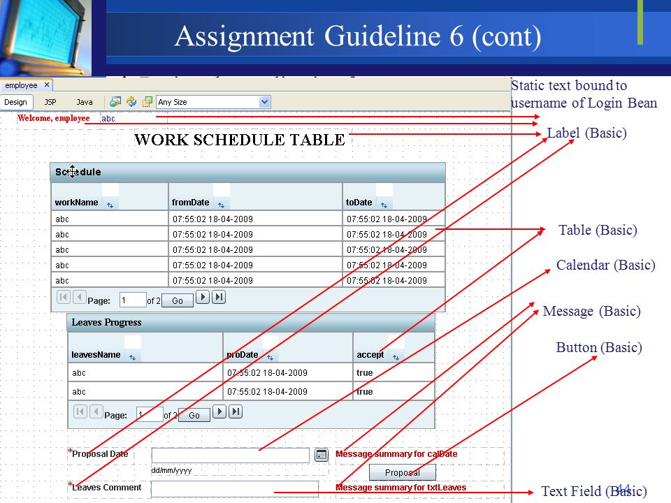Go to last page of Schedule table
This screenshot has width=671, height=503.
[219, 297]
